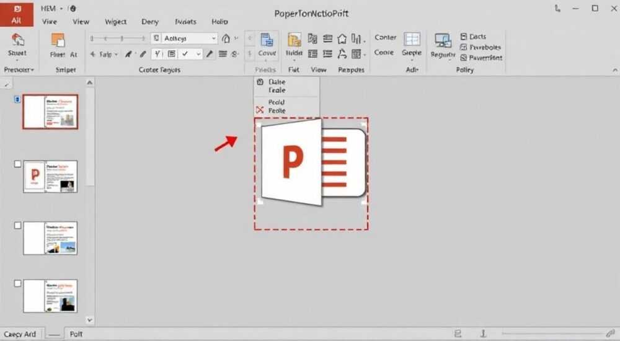
Task: Click the Pavebolies option
Action: click(480, 47)
